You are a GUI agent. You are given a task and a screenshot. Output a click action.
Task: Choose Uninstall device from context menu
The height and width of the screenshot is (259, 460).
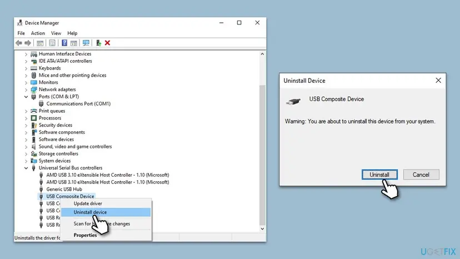[x=106, y=212]
